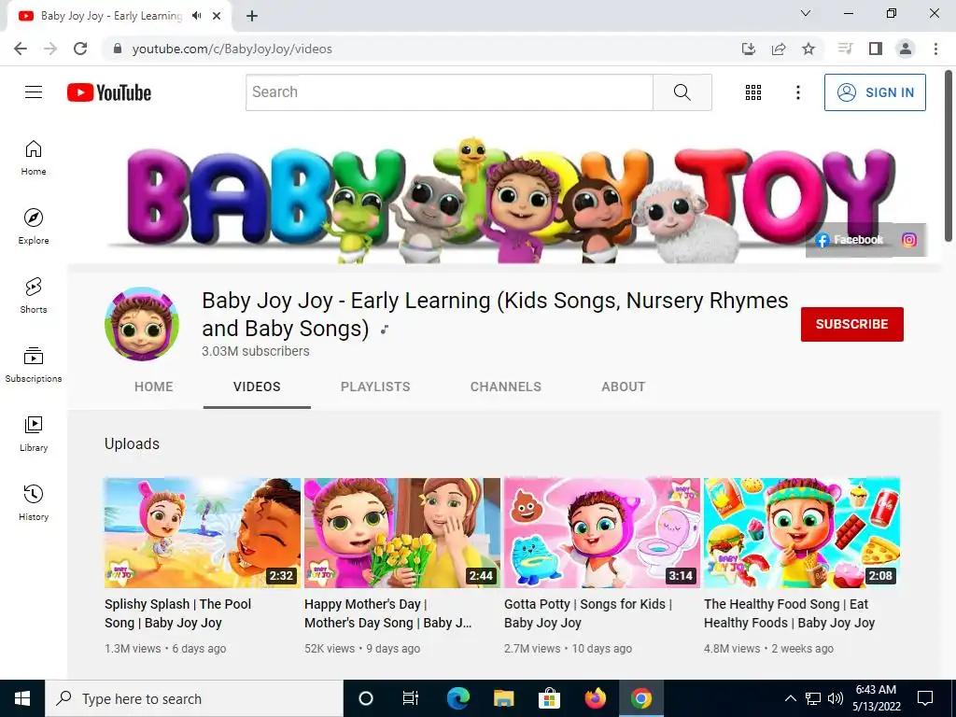Launch Microsoft Edge from the taskbar
Image resolution: width=956 pixels, height=717 pixels.
(x=457, y=698)
